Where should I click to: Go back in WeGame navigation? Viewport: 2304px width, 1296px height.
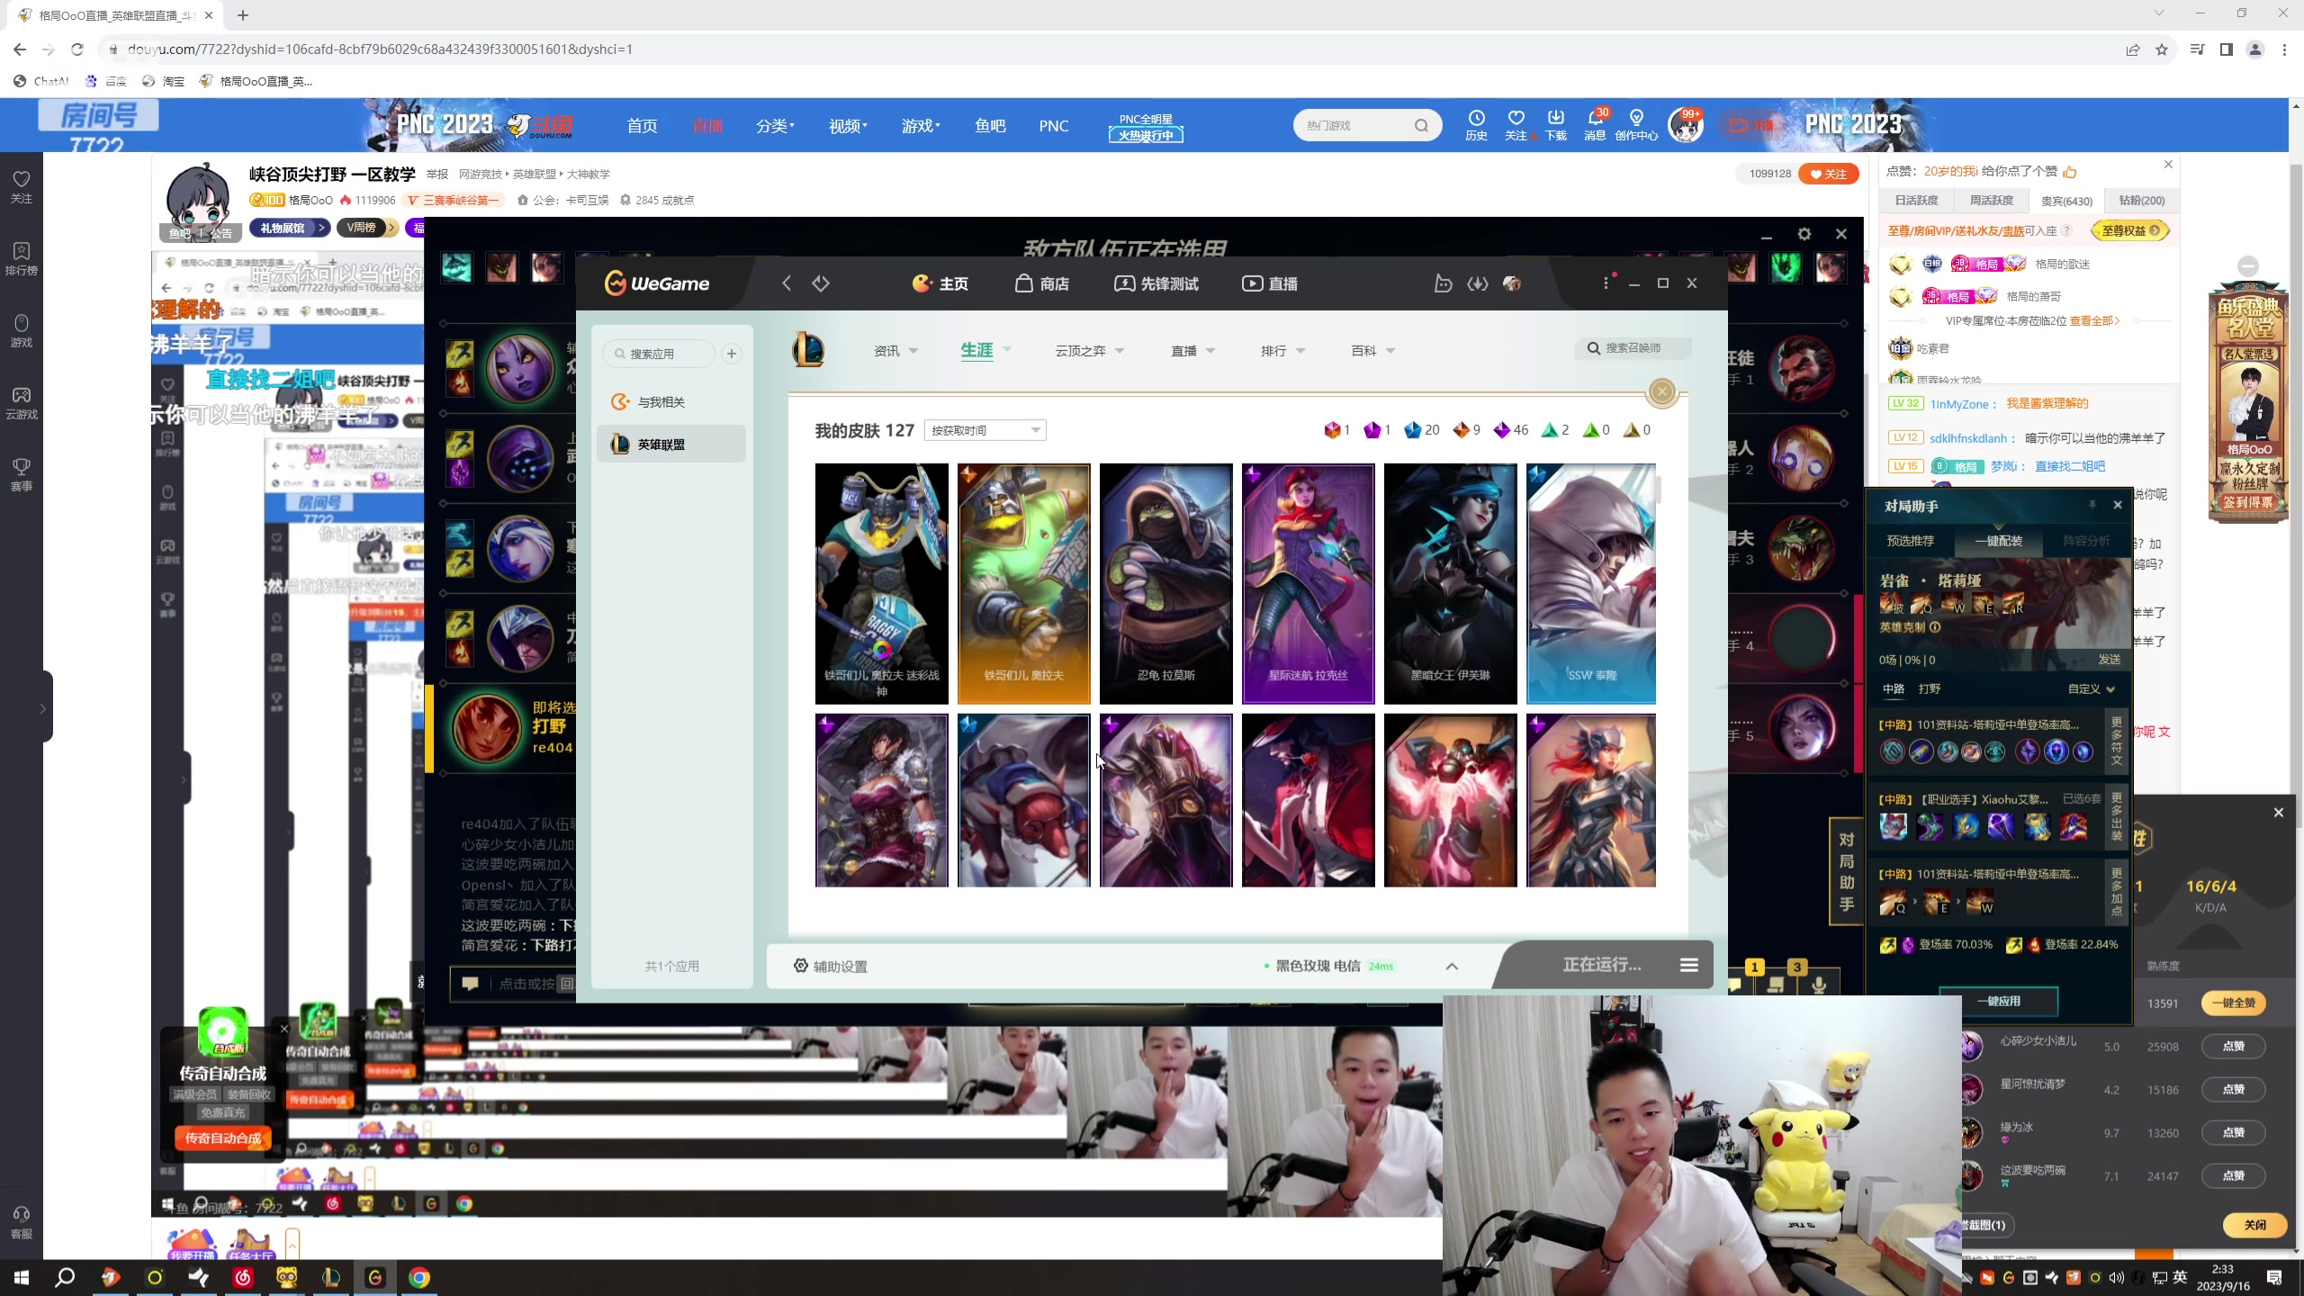(787, 283)
